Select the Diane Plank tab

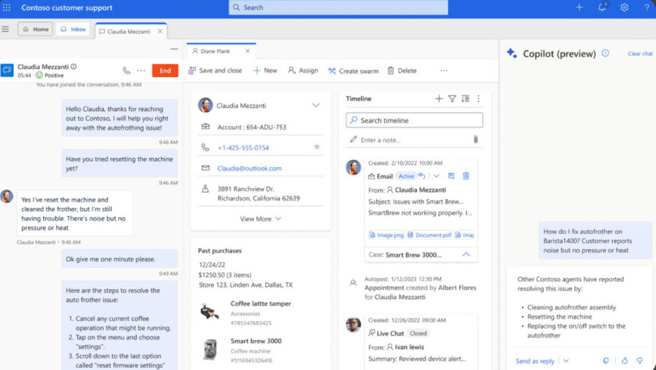tap(216, 51)
